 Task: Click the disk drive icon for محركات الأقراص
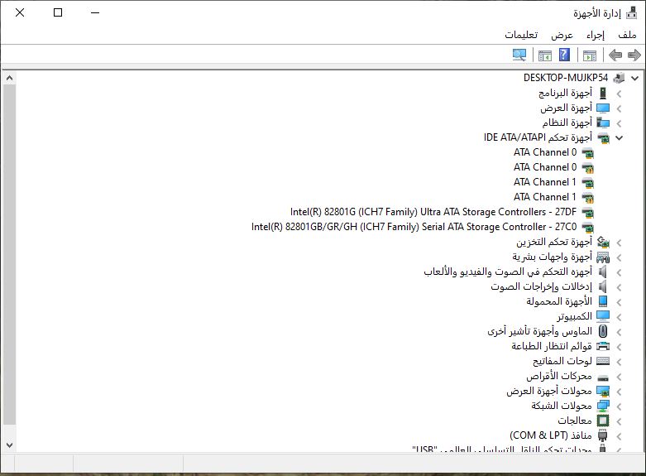(603, 377)
